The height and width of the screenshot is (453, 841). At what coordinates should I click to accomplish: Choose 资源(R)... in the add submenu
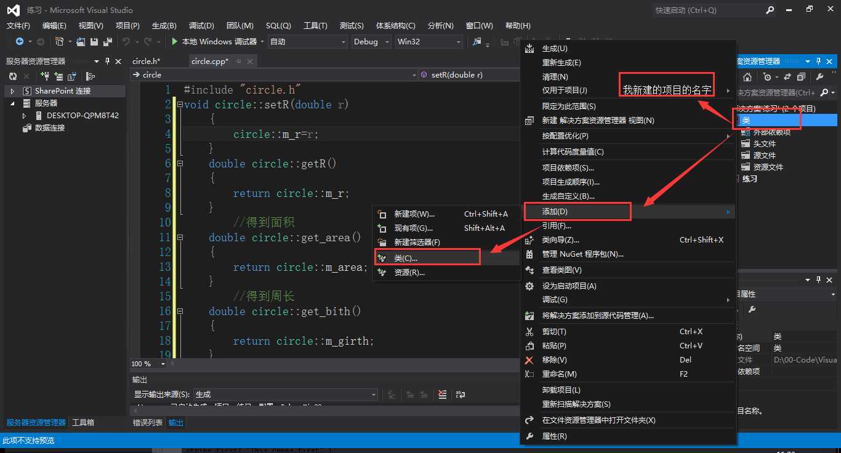446,273
